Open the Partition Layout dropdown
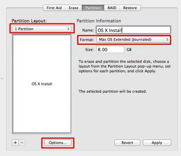 tap(42, 29)
